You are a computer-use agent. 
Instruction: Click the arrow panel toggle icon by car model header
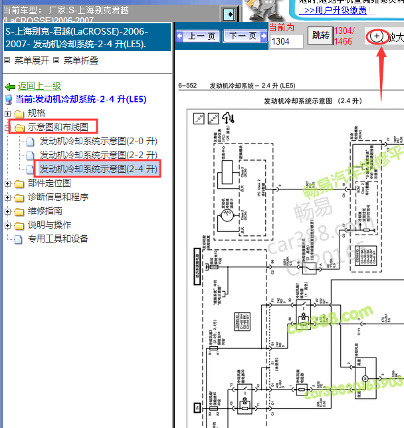pyautogui.click(x=229, y=14)
